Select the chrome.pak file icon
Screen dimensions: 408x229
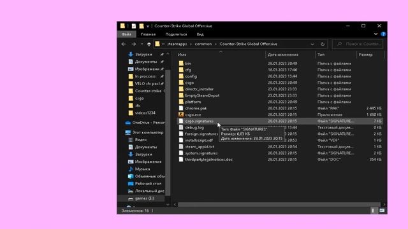pos(181,108)
